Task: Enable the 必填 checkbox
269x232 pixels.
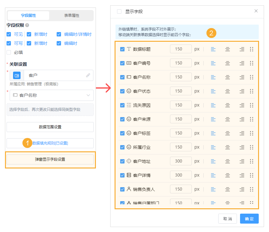Action: [x=9, y=52]
